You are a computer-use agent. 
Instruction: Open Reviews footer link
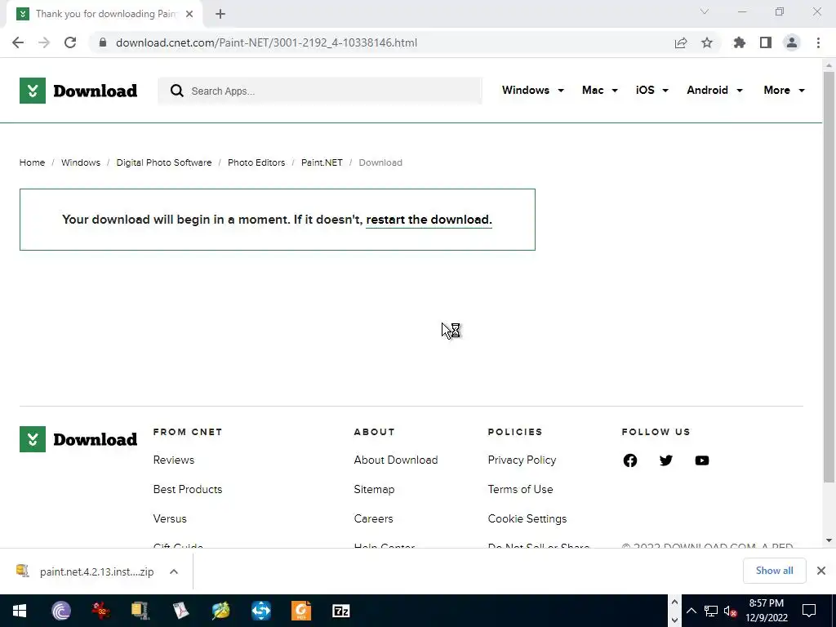pos(174,460)
